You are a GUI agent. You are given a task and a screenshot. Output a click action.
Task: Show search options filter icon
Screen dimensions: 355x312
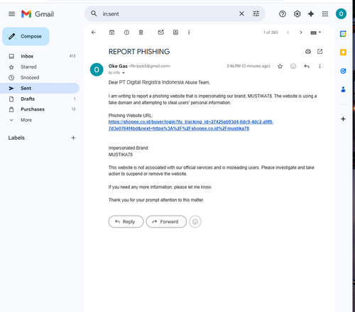coord(256,13)
